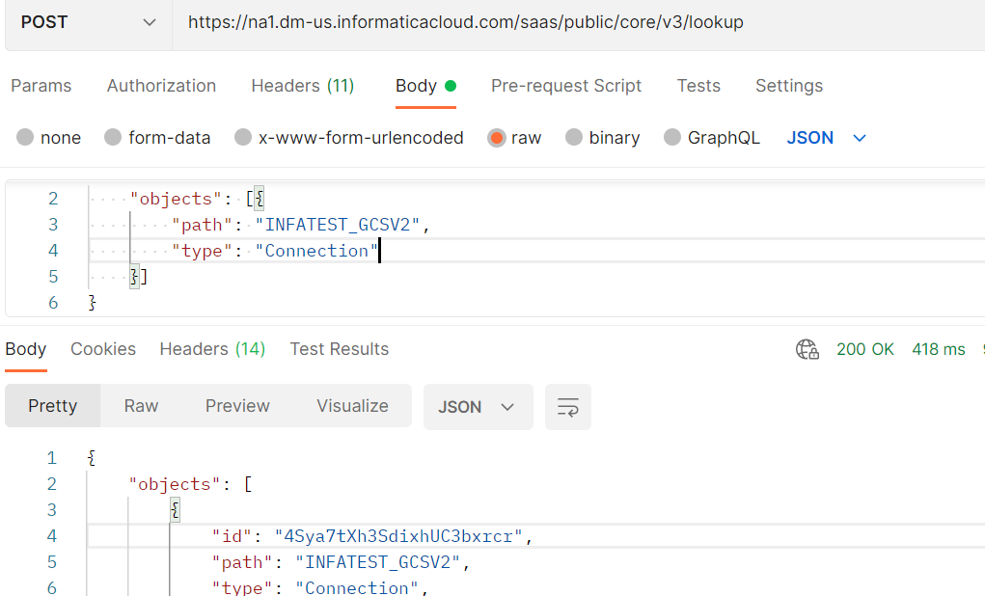Open the request Headers (11) tab

coord(303,86)
